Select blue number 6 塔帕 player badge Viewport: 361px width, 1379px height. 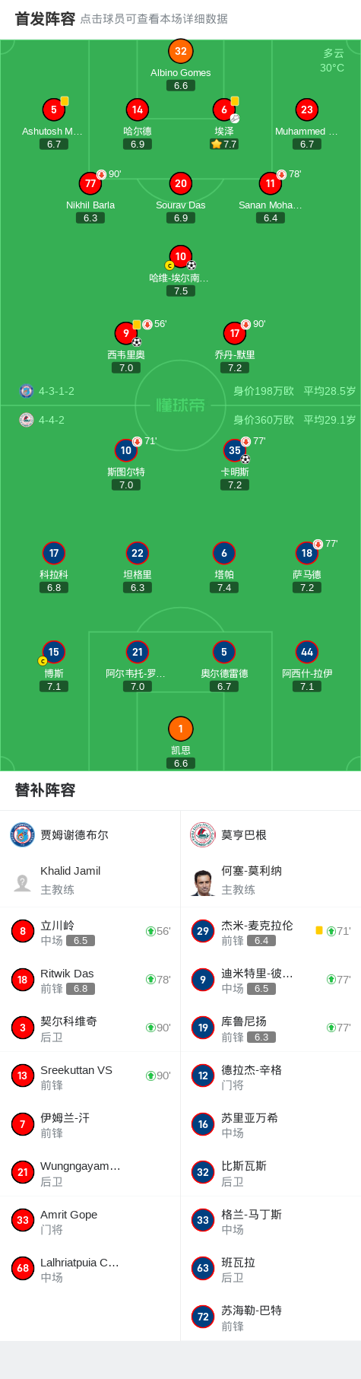point(223,553)
